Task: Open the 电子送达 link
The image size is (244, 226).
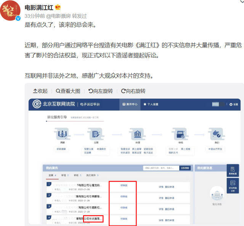Action: coord(148,153)
